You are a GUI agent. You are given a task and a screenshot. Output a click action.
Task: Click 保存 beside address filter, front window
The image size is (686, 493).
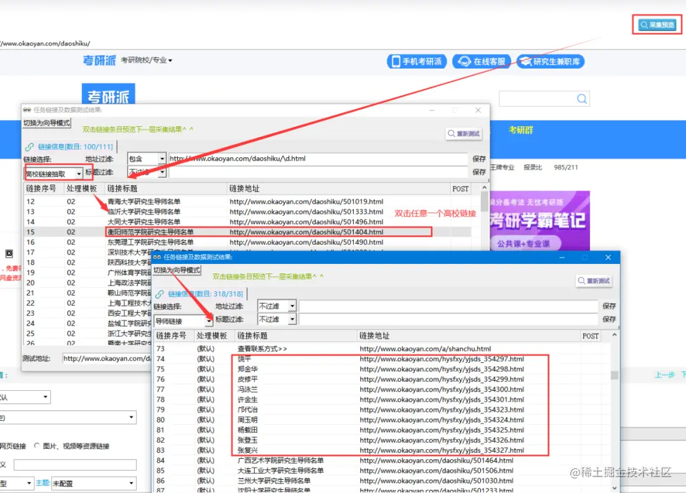(609, 306)
